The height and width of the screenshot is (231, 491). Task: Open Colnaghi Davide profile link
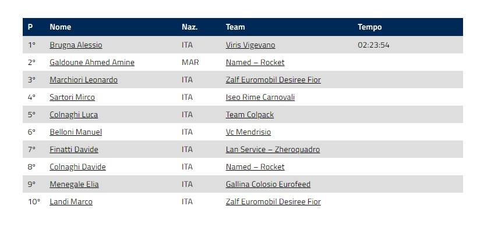coord(77,167)
